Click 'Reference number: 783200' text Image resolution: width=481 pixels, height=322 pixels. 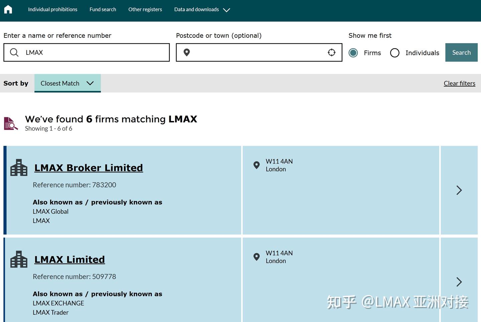[x=74, y=185]
